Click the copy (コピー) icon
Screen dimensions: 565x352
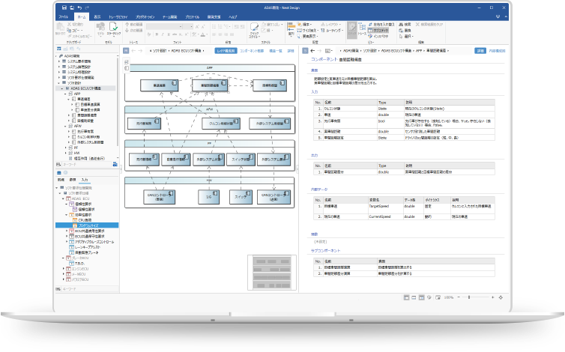pyautogui.click(x=69, y=30)
